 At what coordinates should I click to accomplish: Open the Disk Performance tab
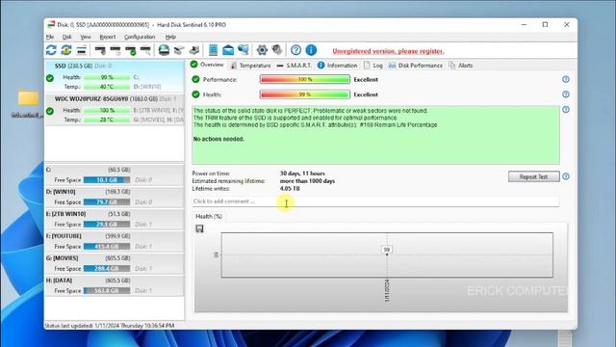click(416, 66)
